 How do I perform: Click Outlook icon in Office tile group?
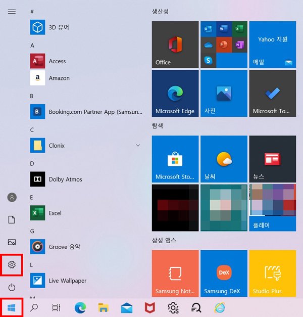coord(208,29)
